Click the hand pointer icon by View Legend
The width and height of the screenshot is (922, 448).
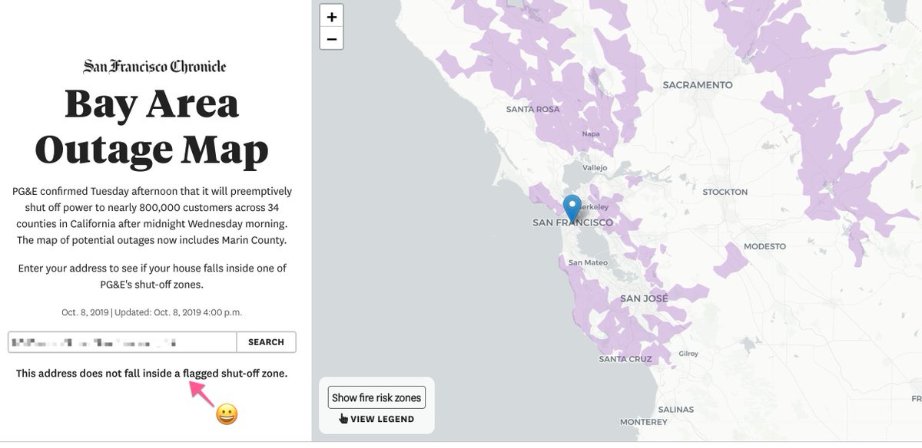pos(343,419)
